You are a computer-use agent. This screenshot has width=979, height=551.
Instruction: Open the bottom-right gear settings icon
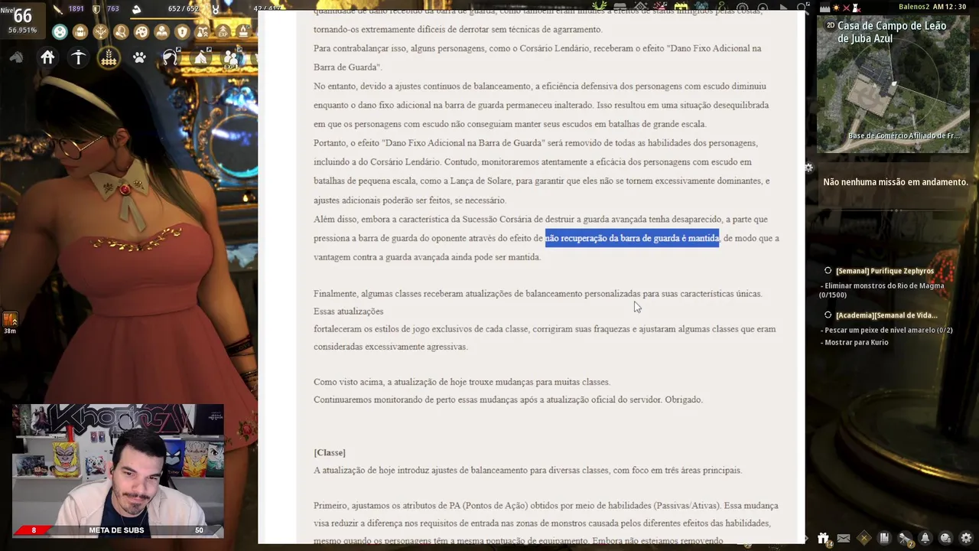(966, 538)
